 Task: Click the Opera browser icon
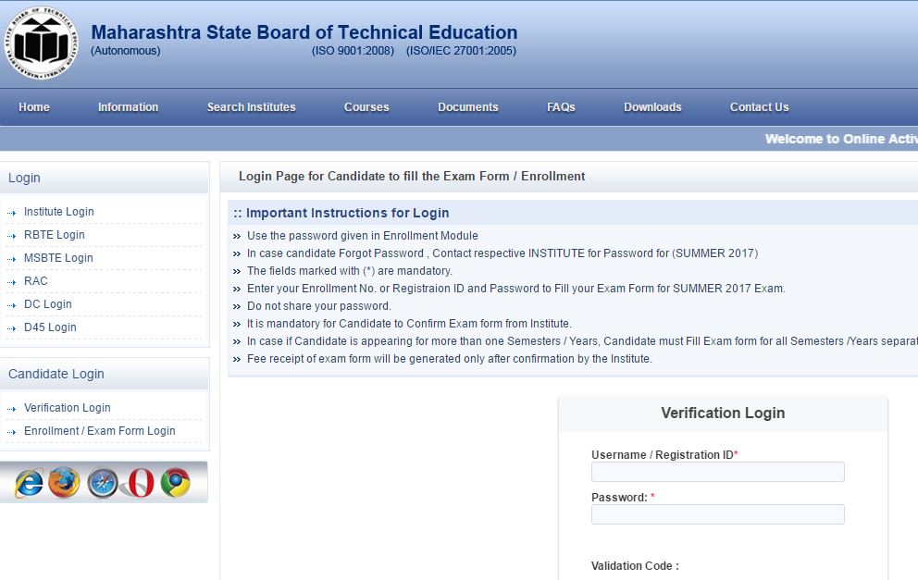coord(140,483)
